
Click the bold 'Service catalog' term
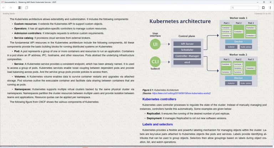coord(24,38)
